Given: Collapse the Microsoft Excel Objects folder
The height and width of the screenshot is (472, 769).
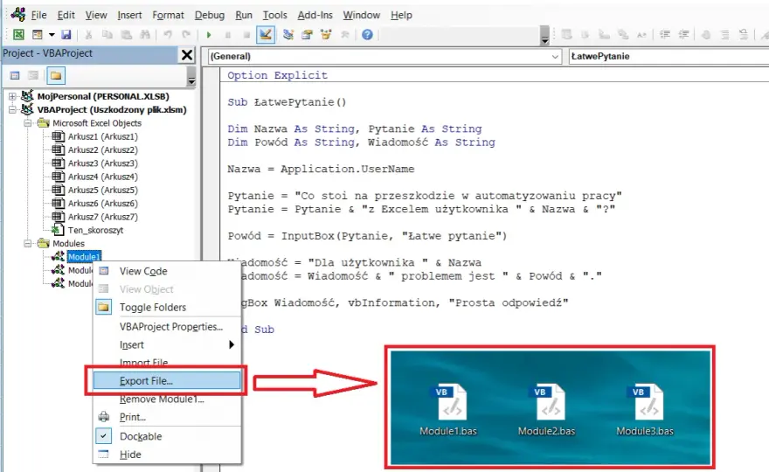Looking at the screenshot, I should [x=27, y=123].
